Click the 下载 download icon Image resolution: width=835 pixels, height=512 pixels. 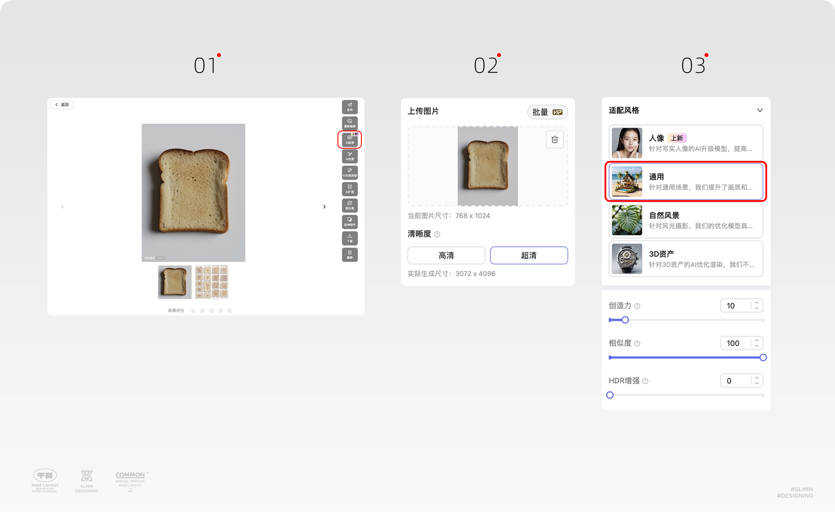pos(350,238)
